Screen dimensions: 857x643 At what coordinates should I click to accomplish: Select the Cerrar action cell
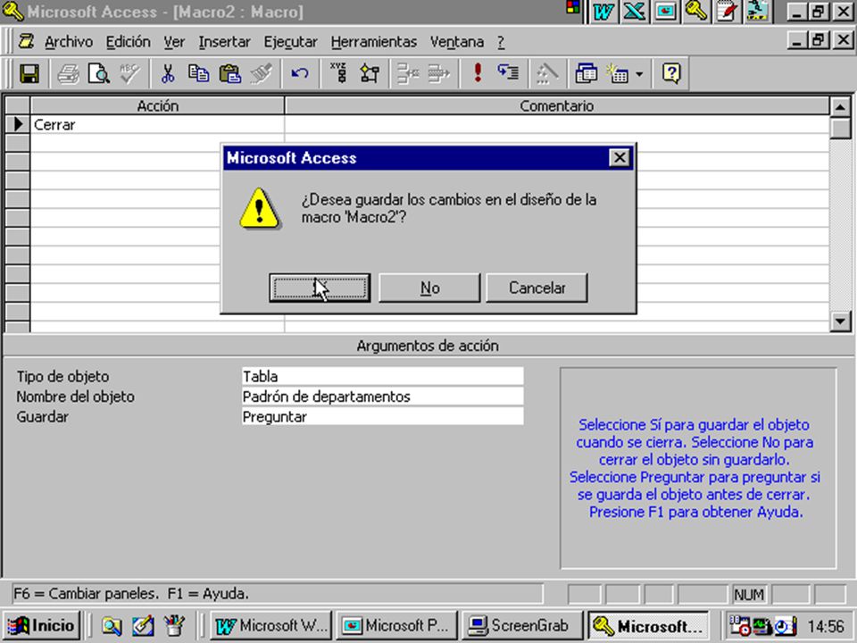click(x=157, y=125)
